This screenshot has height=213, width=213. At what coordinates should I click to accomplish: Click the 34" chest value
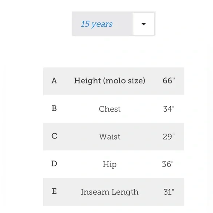point(169,109)
